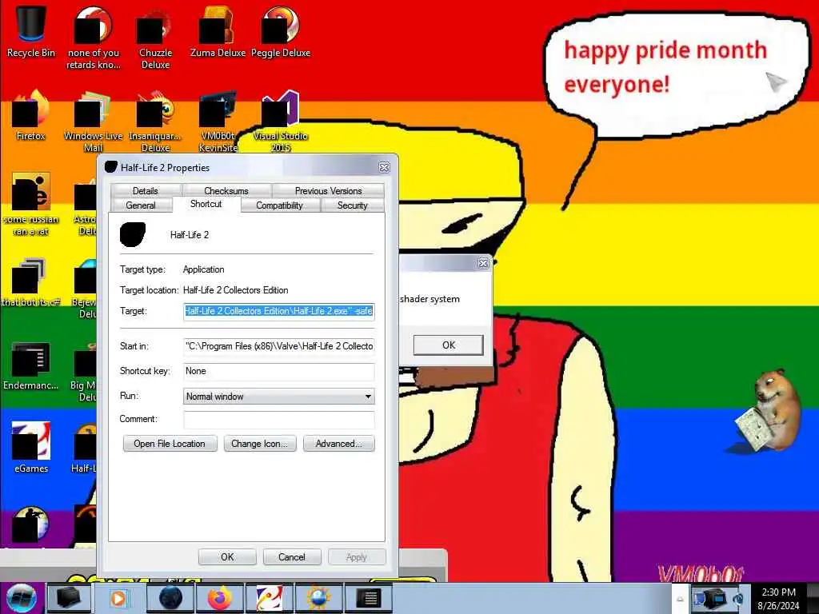The image size is (819, 614).
Task: Confirm properties with the OK button
Action: pos(227,557)
